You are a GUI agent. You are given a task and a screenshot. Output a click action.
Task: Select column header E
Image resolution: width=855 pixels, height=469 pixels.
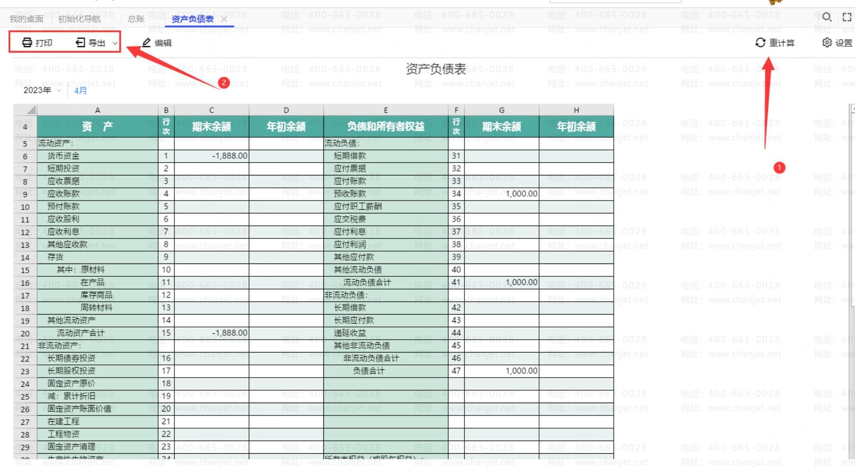coord(386,110)
